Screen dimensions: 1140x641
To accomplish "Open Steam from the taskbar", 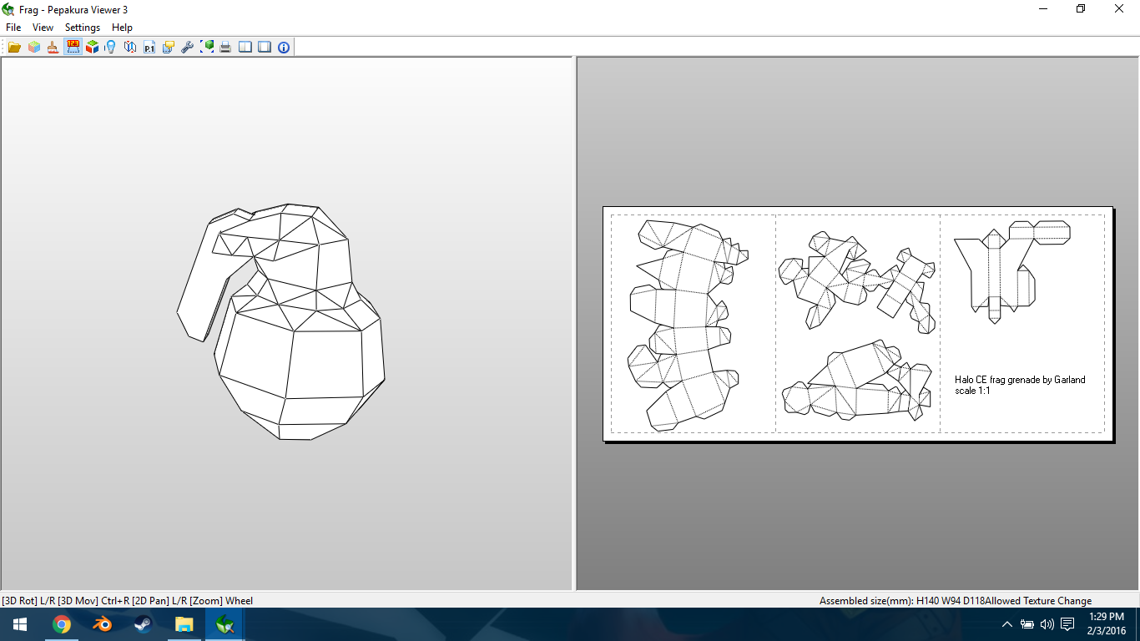I will (143, 624).
